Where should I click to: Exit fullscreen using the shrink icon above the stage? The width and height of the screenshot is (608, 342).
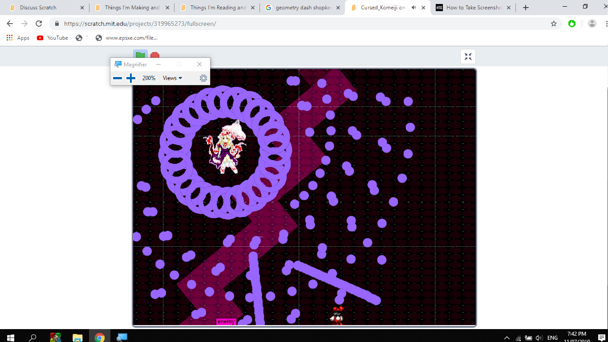468,57
